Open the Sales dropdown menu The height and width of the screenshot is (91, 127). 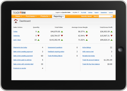click(19, 16)
